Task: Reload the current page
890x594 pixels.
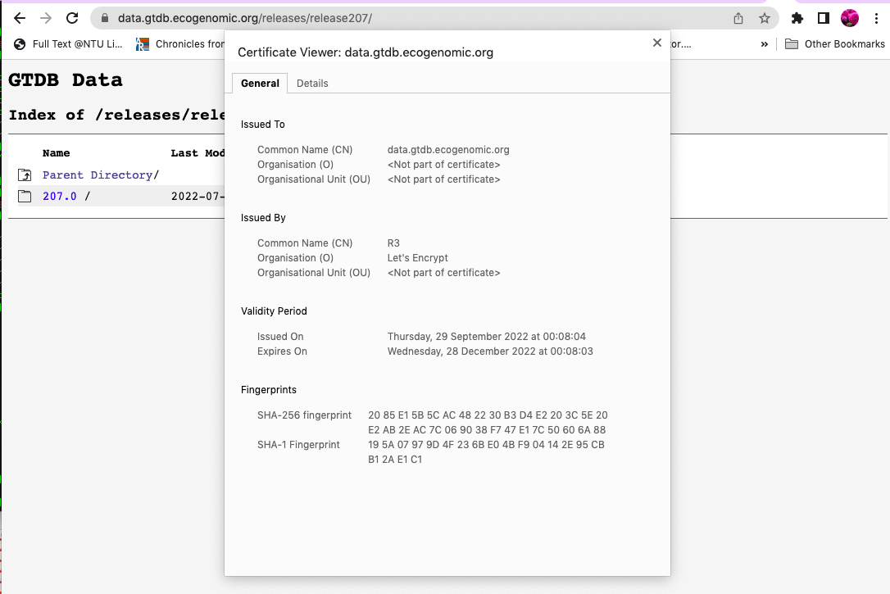Action: (x=72, y=16)
